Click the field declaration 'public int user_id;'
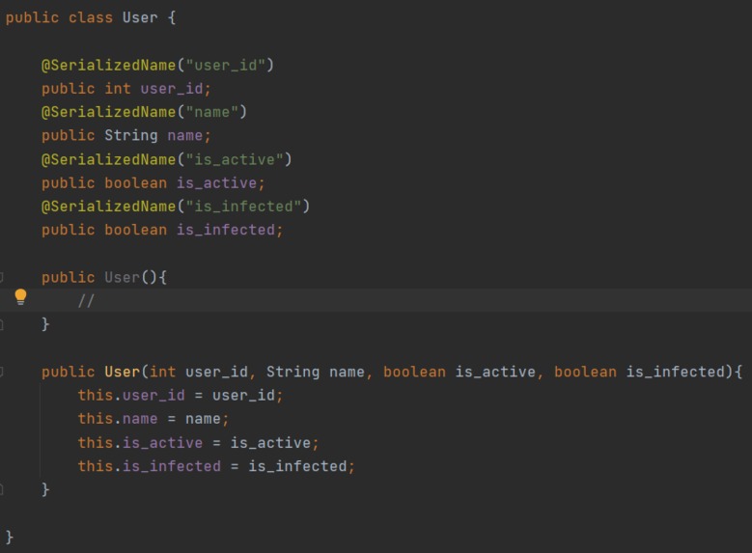Image resolution: width=752 pixels, height=553 pixels. (x=126, y=89)
